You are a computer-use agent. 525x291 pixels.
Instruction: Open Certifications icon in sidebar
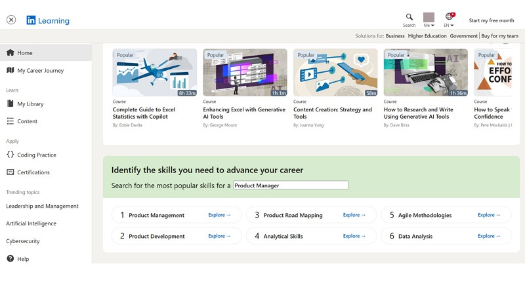pyautogui.click(x=10, y=172)
